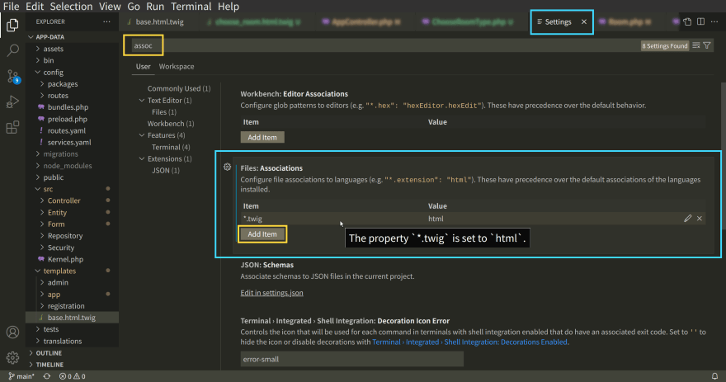Open Explorer views and more actions menu
This screenshot has height=382, width=726.
pyautogui.click(x=107, y=21)
